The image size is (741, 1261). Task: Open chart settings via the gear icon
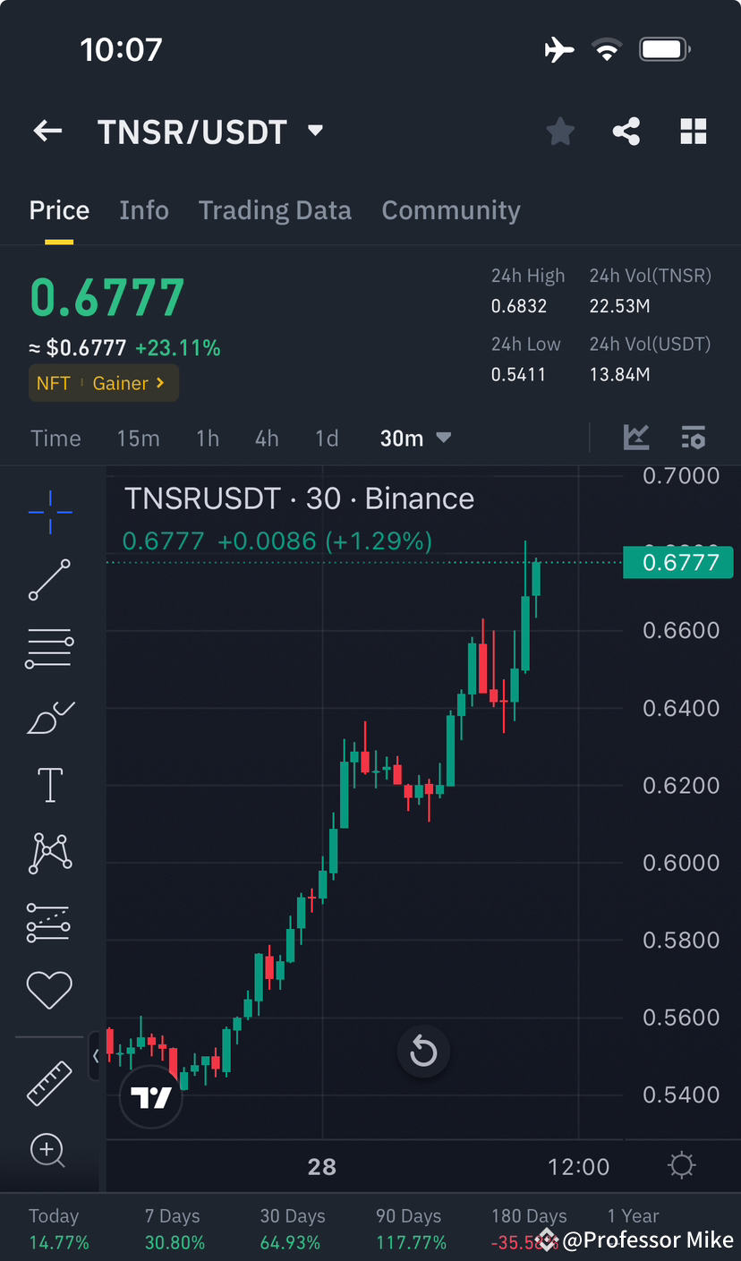coord(681,1164)
